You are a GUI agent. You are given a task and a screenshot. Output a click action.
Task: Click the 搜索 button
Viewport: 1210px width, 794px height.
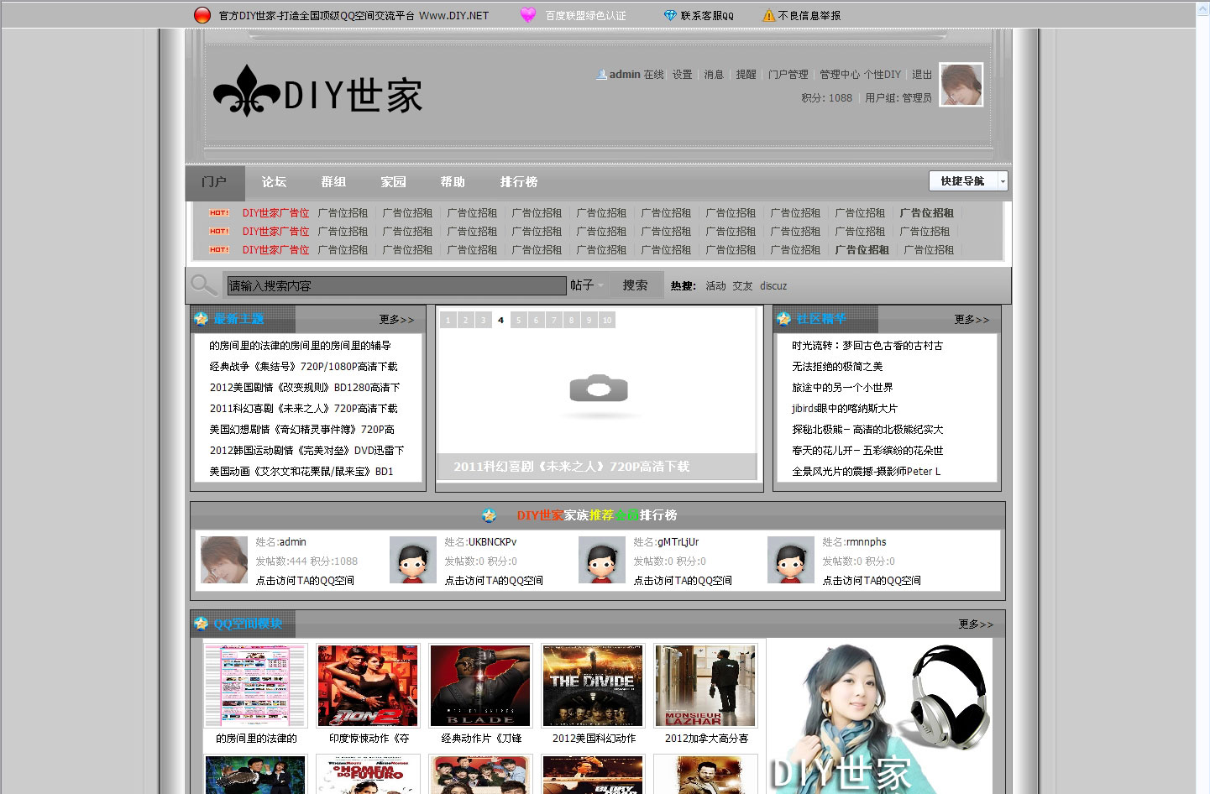[635, 285]
